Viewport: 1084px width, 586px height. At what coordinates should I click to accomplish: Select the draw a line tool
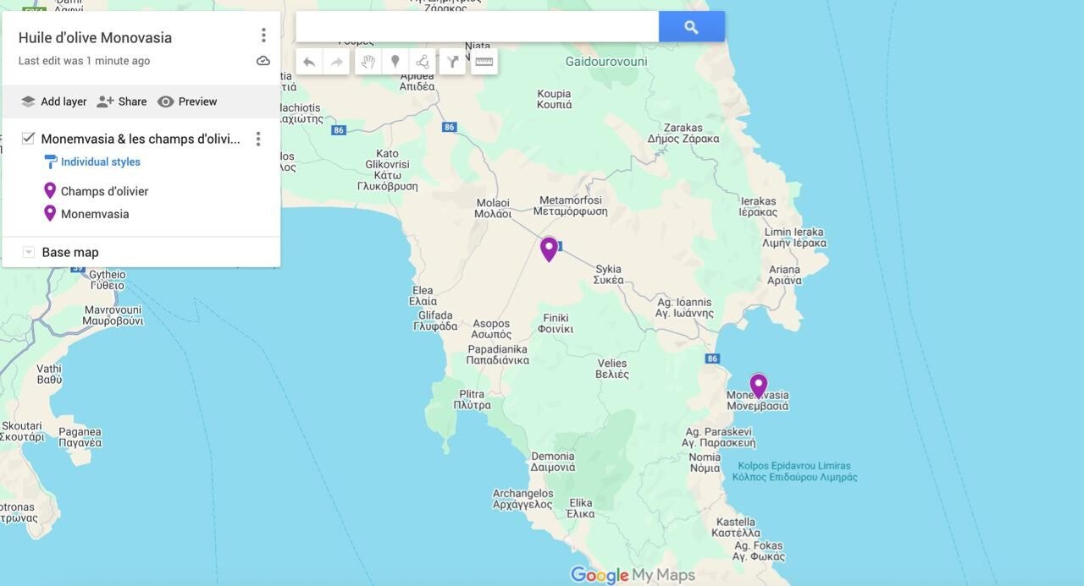423,62
